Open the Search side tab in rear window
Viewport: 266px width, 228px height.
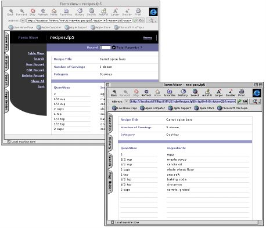click(6, 80)
